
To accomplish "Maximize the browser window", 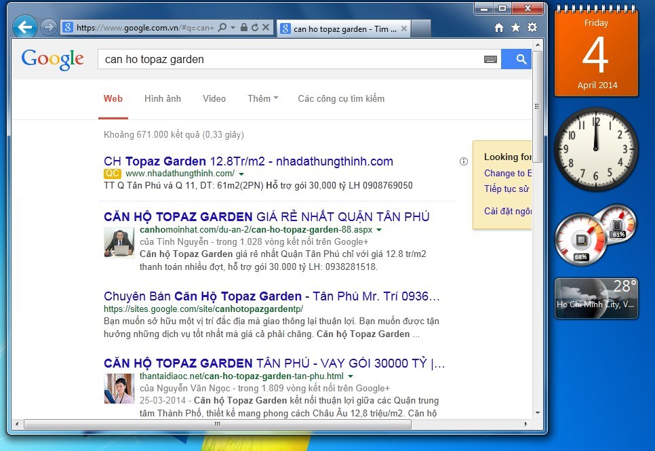I will pyautogui.click(x=502, y=8).
